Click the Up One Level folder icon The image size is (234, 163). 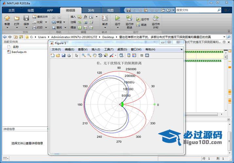[x=15, y=37]
